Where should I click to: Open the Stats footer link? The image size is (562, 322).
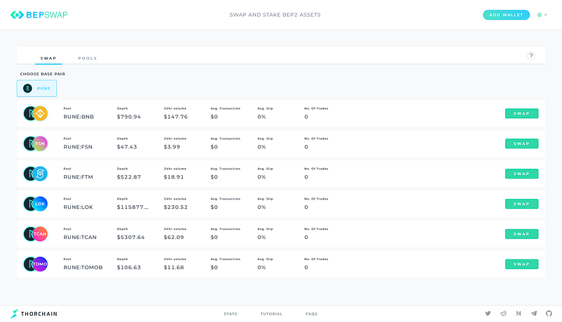click(230, 314)
